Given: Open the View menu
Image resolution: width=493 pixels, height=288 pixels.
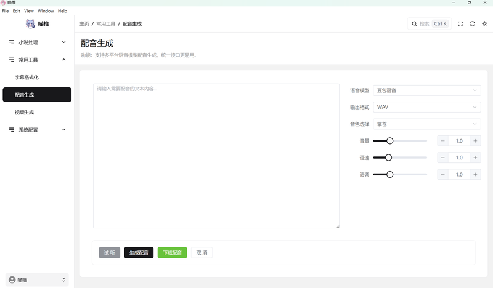Looking at the screenshot, I should pos(29,11).
